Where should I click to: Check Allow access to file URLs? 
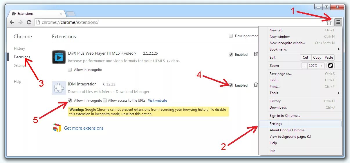[x=105, y=101]
